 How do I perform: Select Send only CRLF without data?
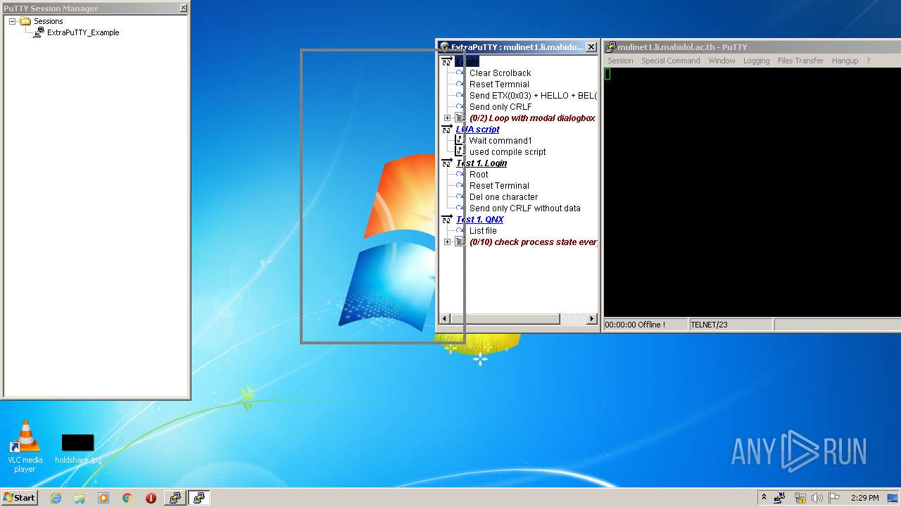click(524, 208)
